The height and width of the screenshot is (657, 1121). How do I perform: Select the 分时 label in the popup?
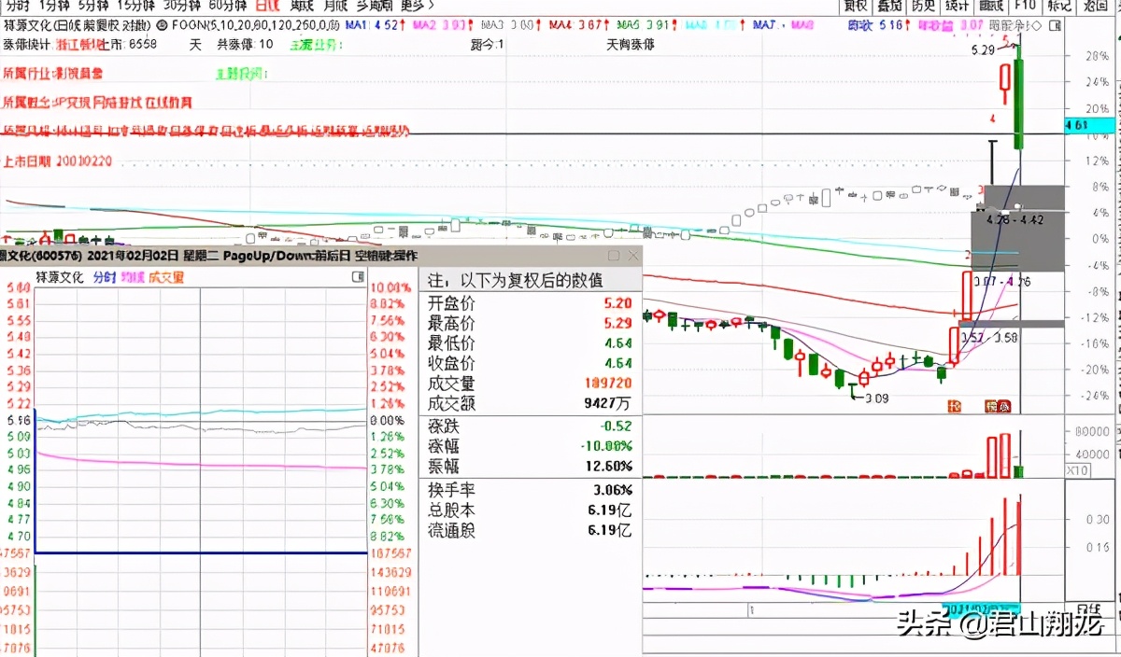[105, 277]
